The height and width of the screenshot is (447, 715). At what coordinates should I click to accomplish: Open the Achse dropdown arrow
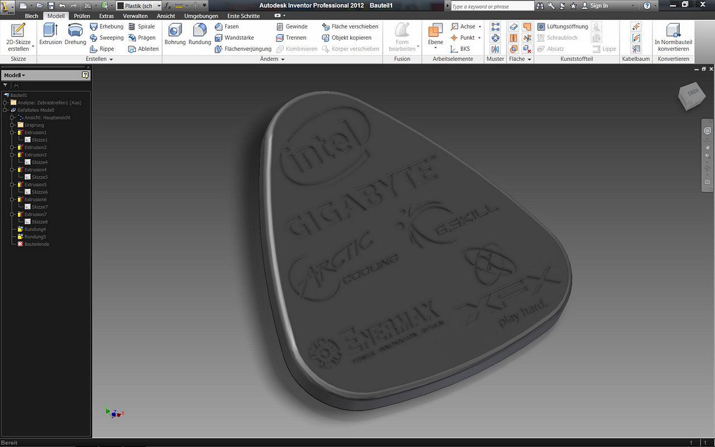point(480,27)
